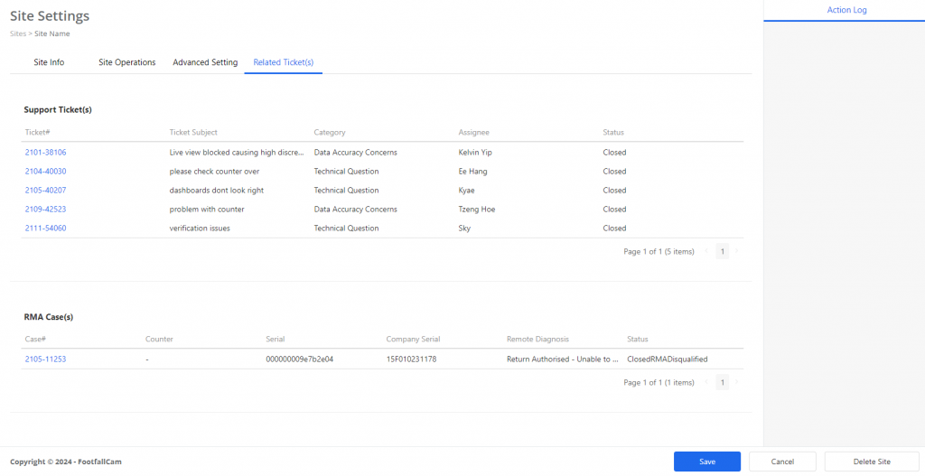Click serial 000000009e7b2e04

[x=300, y=359]
